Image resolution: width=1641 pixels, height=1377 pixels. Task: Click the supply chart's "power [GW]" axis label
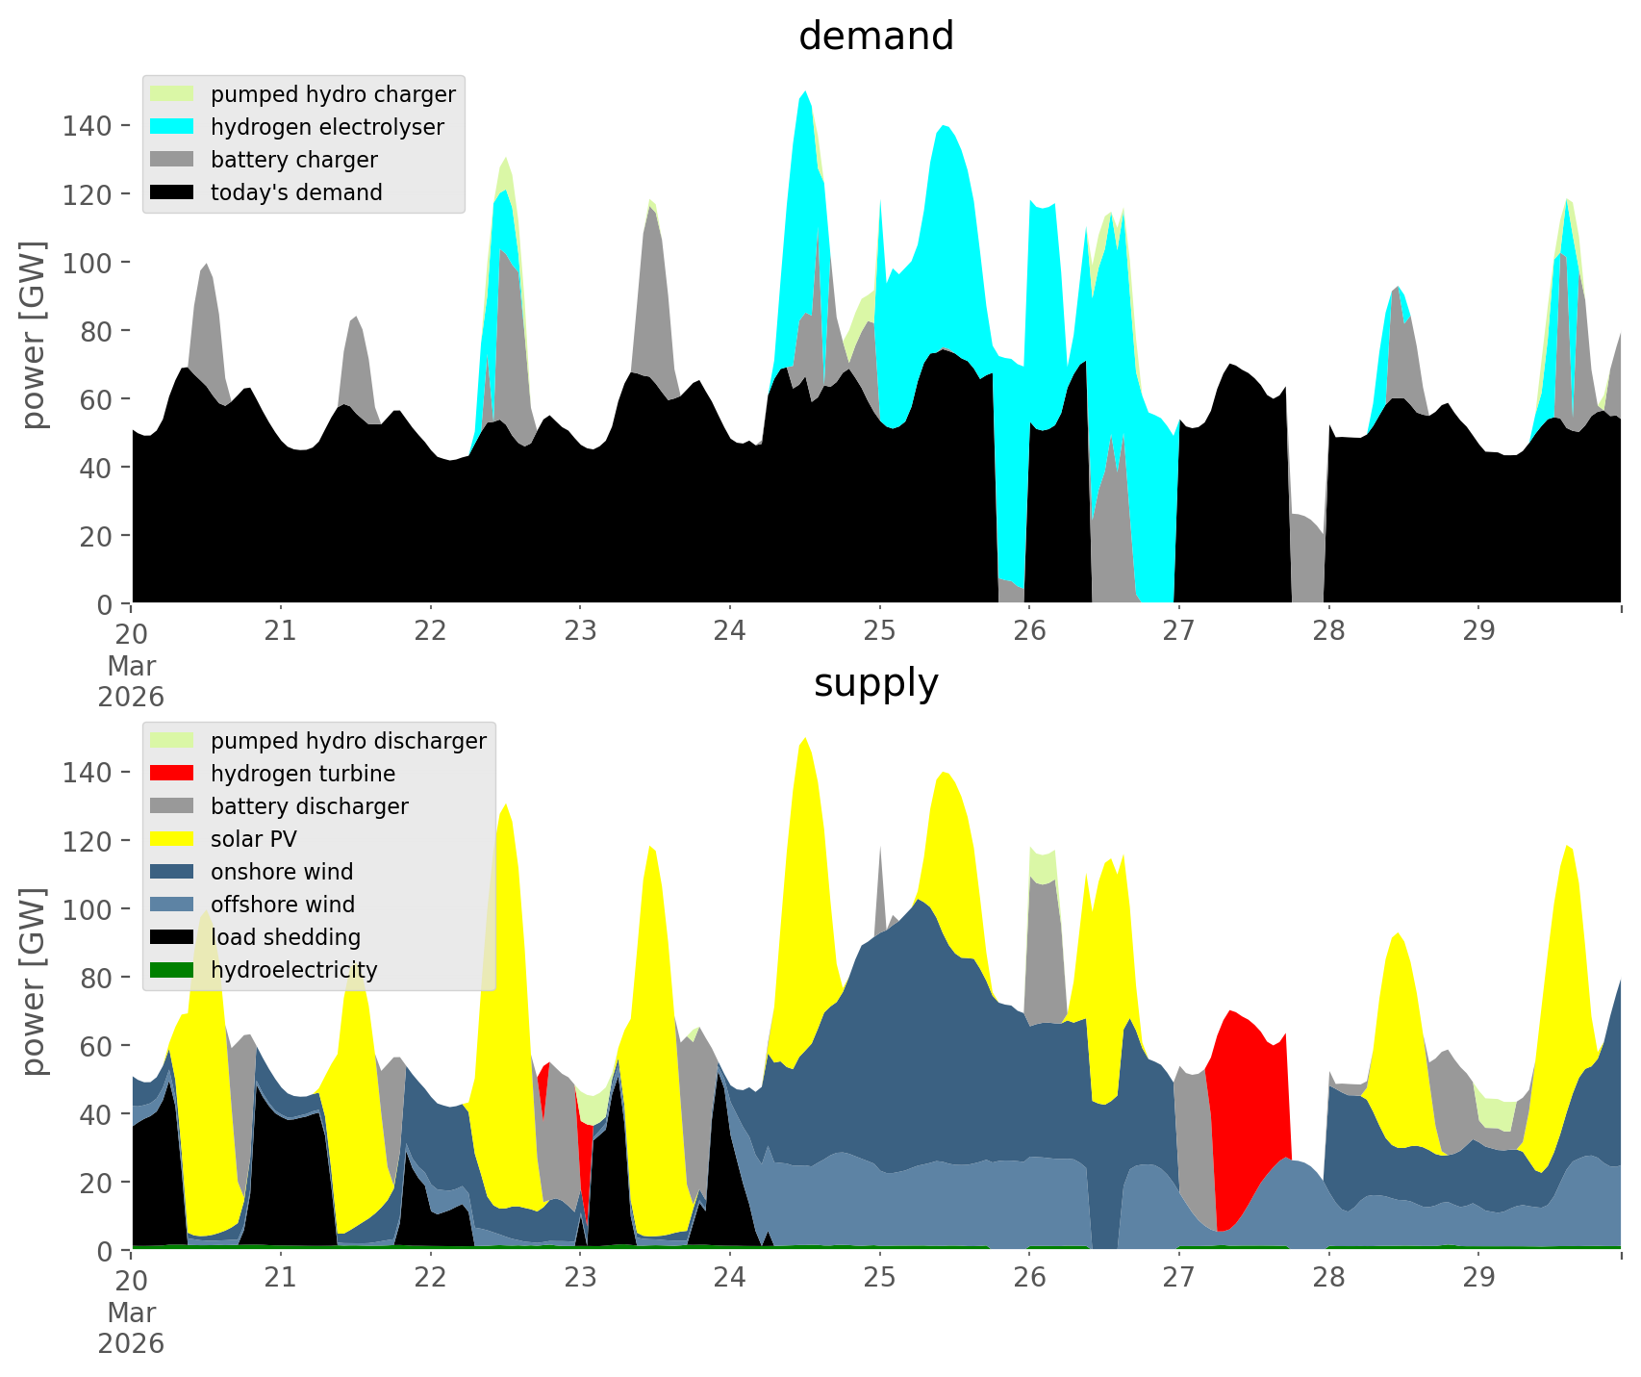(35, 982)
